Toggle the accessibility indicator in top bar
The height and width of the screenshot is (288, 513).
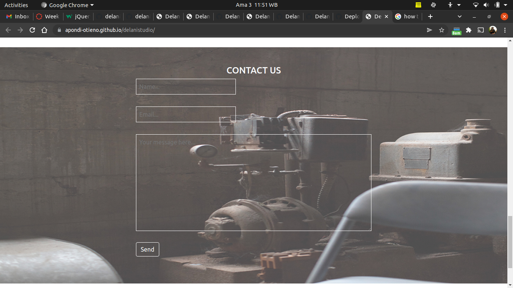450,5
